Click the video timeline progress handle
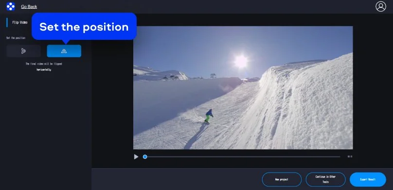This screenshot has width=393, height=190. [x=145, y=156]
